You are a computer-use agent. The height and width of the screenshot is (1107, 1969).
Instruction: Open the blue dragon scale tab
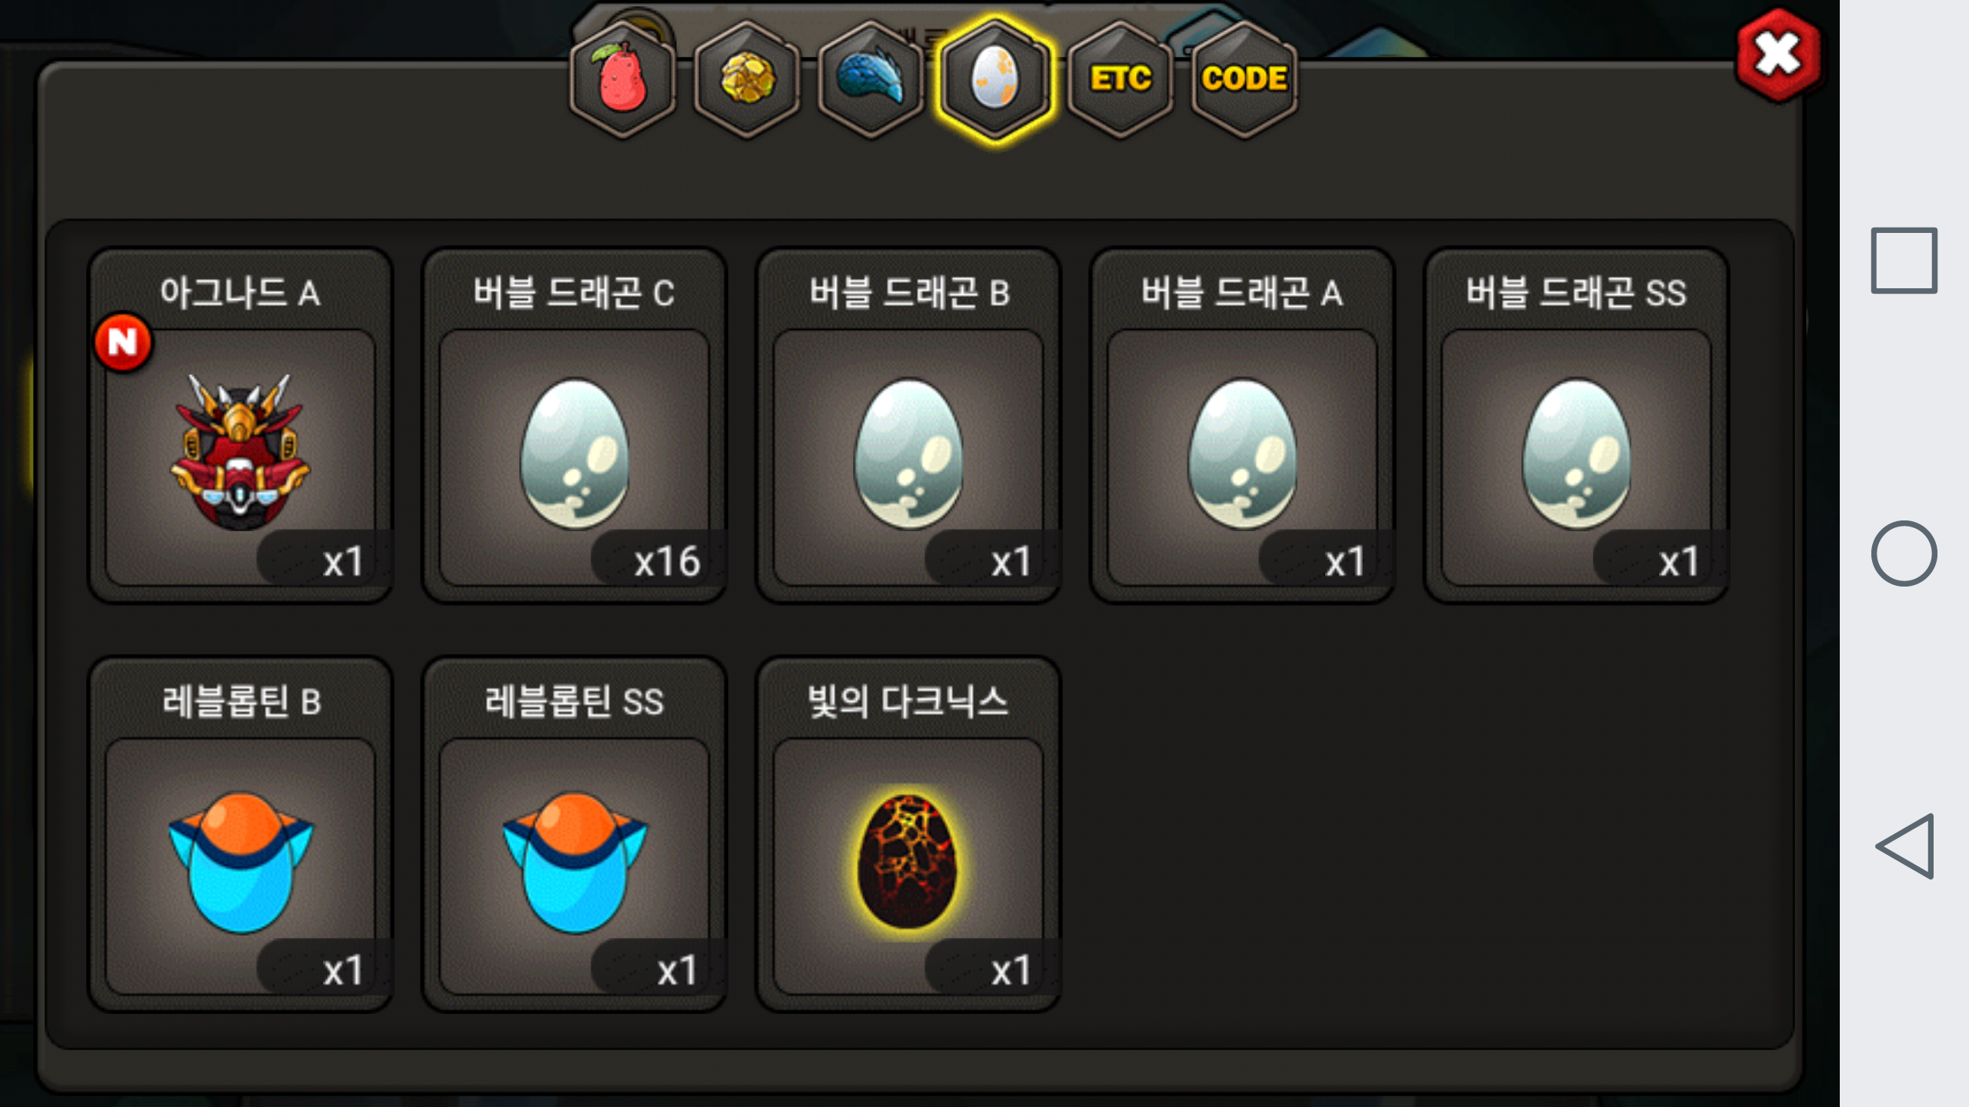(871, 80)
